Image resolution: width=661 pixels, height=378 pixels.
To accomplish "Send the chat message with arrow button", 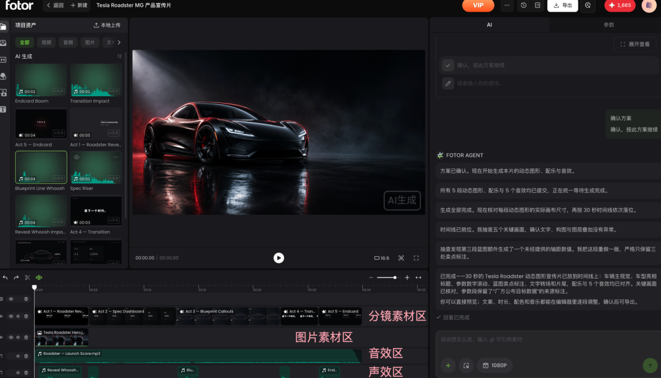I will pos(650,365).
